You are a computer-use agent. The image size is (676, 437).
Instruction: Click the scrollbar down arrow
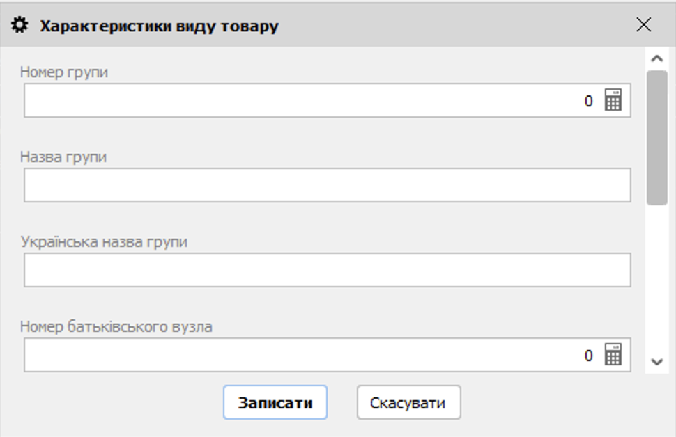pyautogui.click(x=656, y=361)
